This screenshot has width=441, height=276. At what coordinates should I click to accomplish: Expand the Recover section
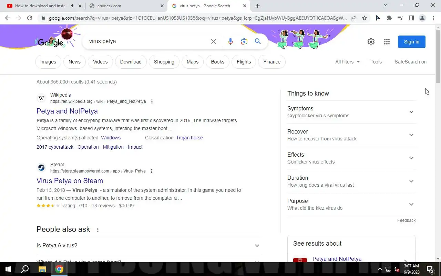pos(351,135)
